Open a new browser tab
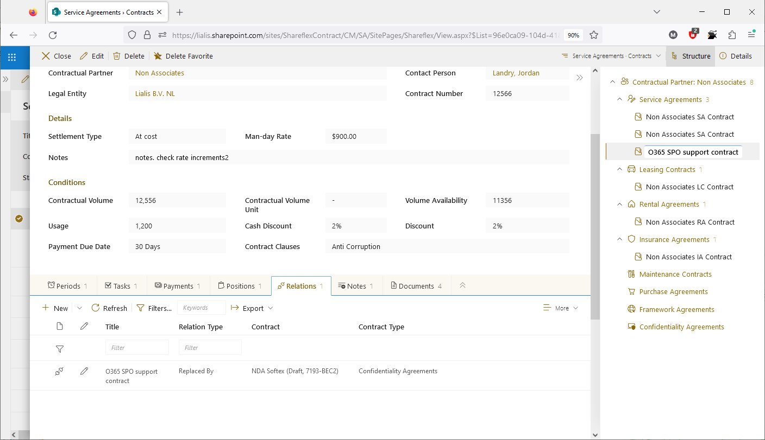 tap(180, 12)
